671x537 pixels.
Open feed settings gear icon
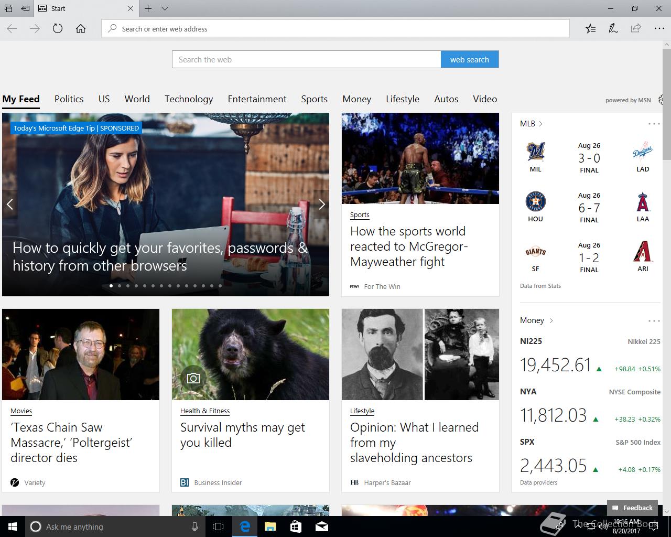click(661, 100)
